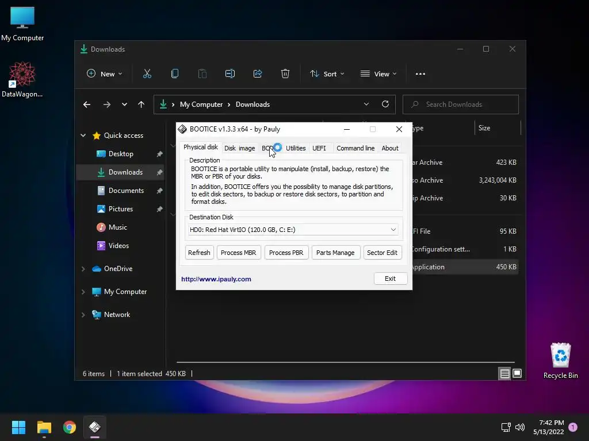Image resolution: width=589 pixels, height=441 pixels.
Task: Open the Sort dropdown menu
Action: click(327, 74)
